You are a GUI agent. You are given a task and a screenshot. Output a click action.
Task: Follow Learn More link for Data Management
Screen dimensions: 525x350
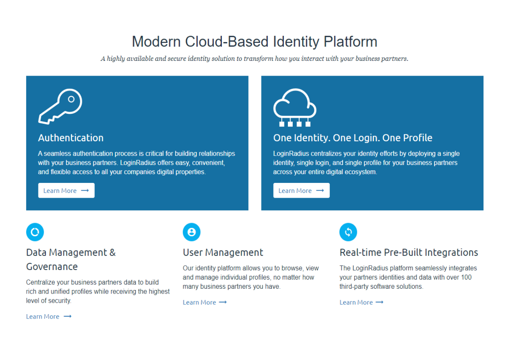[49, 317]
